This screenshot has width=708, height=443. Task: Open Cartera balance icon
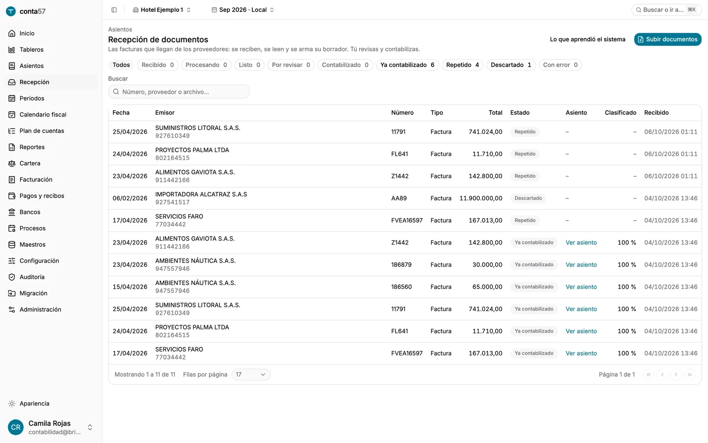[12, 163]
